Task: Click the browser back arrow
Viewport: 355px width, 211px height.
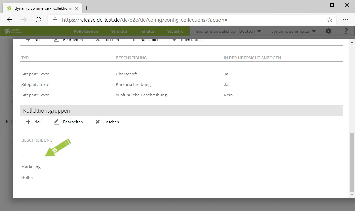Action: click(x=10, y=20)
